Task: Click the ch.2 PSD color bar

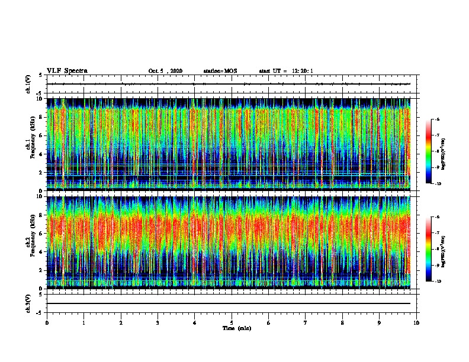Action: [429, 249]
